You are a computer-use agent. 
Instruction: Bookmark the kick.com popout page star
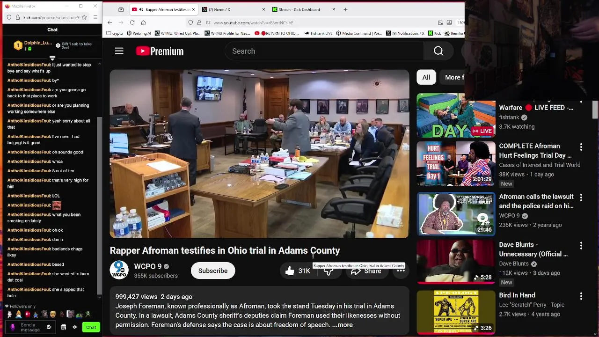(84, 17)
